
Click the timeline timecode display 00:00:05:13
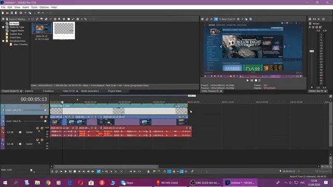33,99
